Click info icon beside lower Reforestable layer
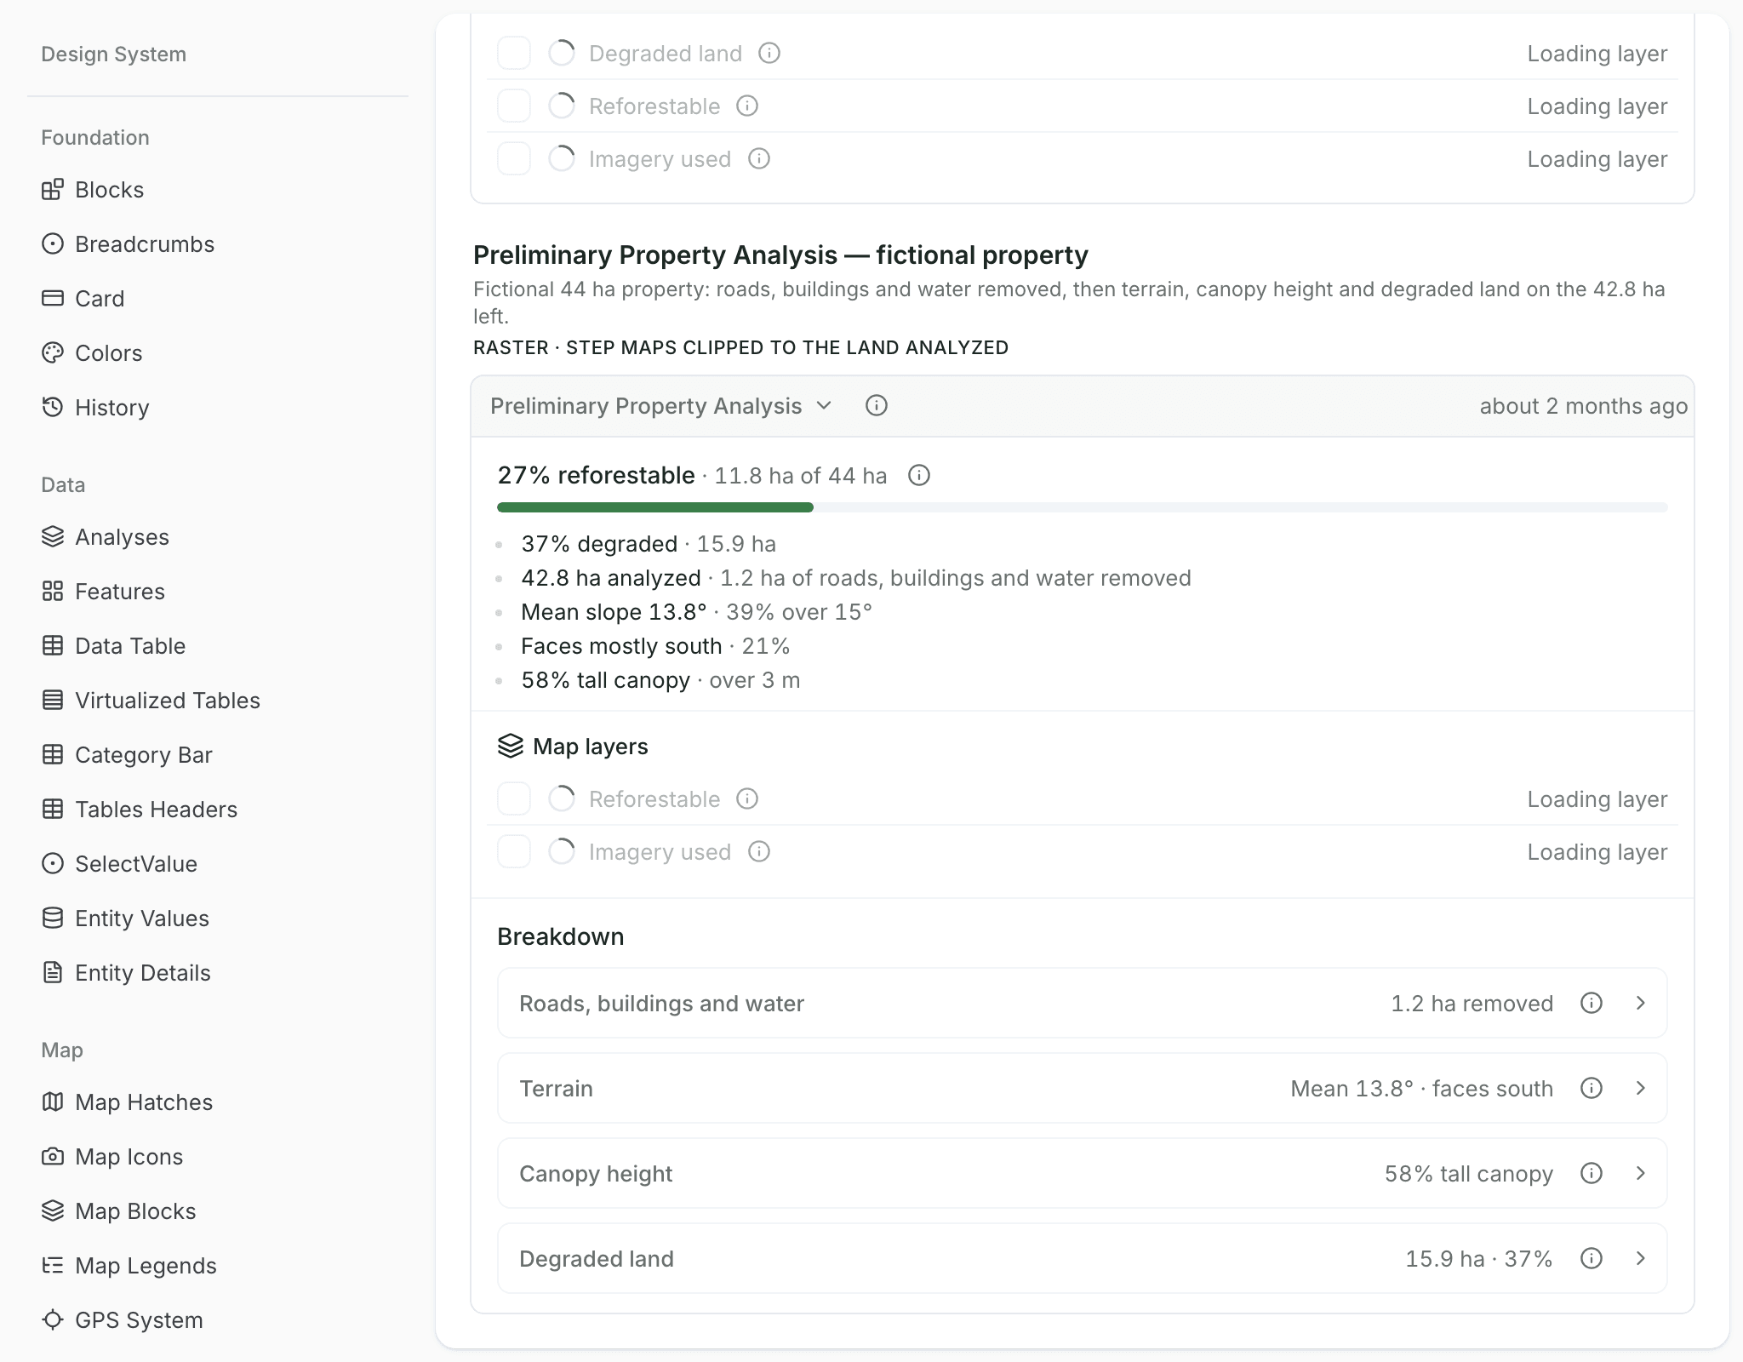This screenshot has width=1743, height=1362. pyautogui.click(x=747, y=799)
